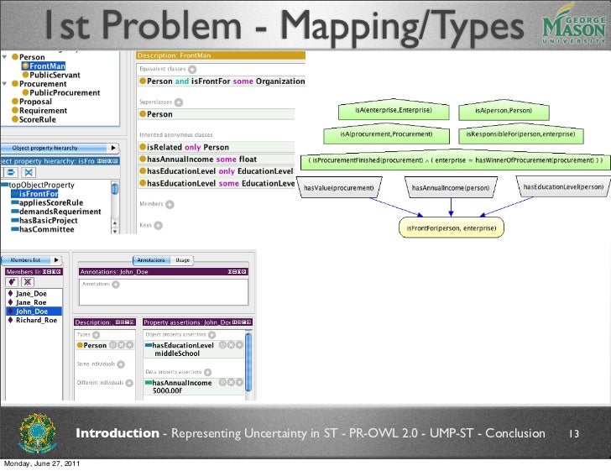Click the edit icon on hasEducationLevel assertion row
611x471 pixels.
(x=239, y=345)
